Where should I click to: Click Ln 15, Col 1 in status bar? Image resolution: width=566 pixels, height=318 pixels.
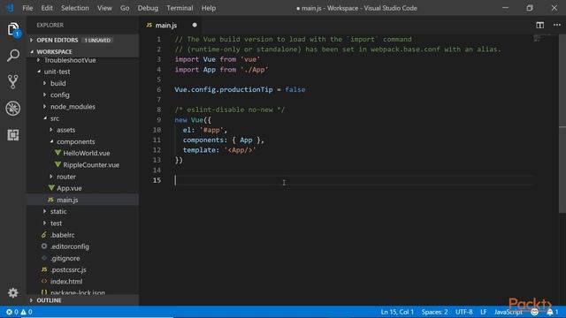pyautogui.click(x=397, y=312)
